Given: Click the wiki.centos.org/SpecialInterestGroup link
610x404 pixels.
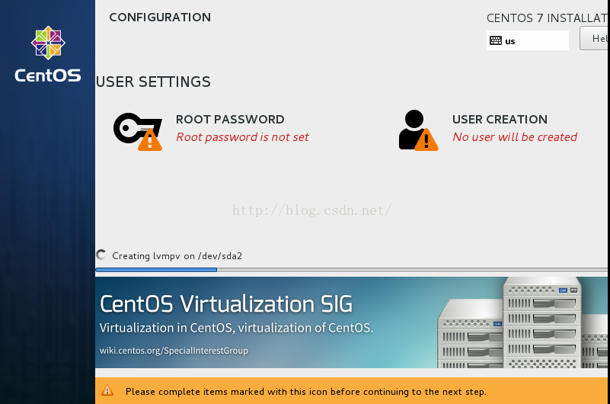Looking at the screenshot, I should tap(174, 351).
